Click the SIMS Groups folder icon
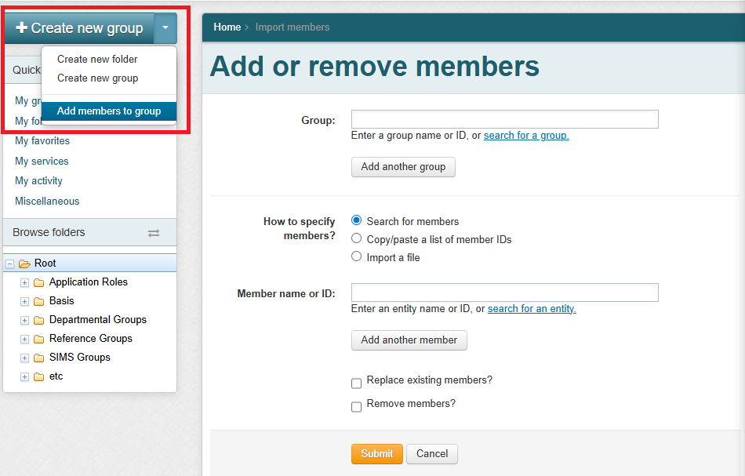This screenshot has width=745, height=476. [38, 358]
